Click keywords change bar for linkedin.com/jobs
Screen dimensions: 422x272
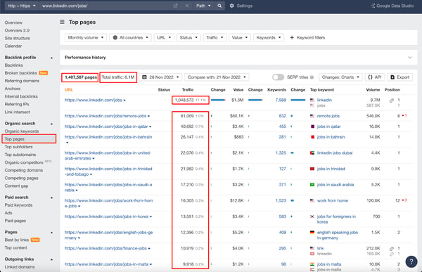coord(298,100)
